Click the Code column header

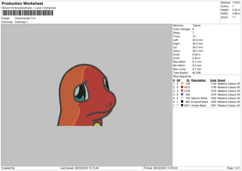tap(213, 80)
